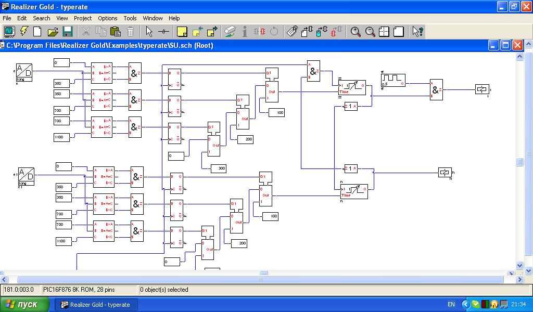Select the arrow pointer tool

pyautogui.click(x=149, y=32)
